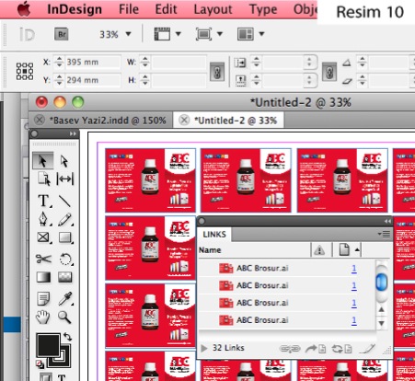Click the Y position field 294 mm
Viewport: 415px width, 381px height.
(93, 80)
